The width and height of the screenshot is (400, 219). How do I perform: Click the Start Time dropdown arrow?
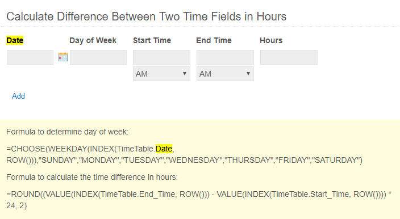pyautogui.click(x=185, y=74)
